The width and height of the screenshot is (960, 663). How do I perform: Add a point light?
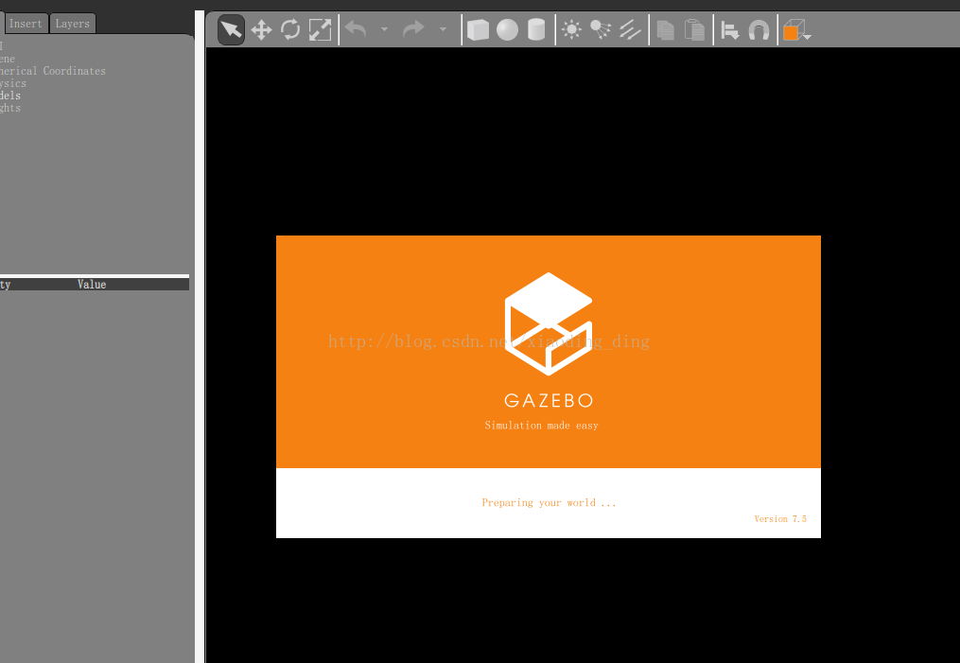click(572, 29)
